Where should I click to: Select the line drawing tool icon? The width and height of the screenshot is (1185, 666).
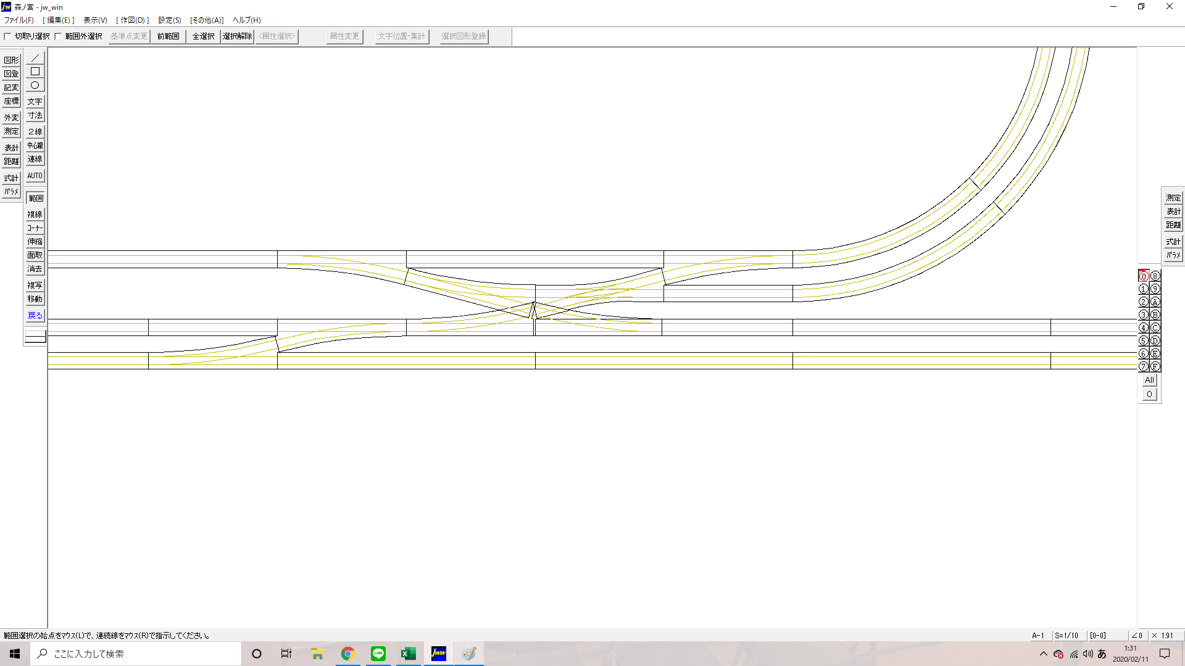pyautogui.click(x=35, y=58)
